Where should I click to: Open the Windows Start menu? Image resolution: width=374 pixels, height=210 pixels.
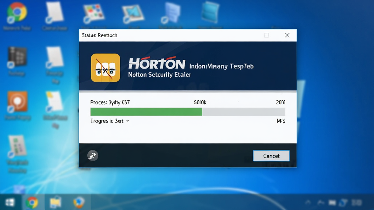(x=10, y=203)
